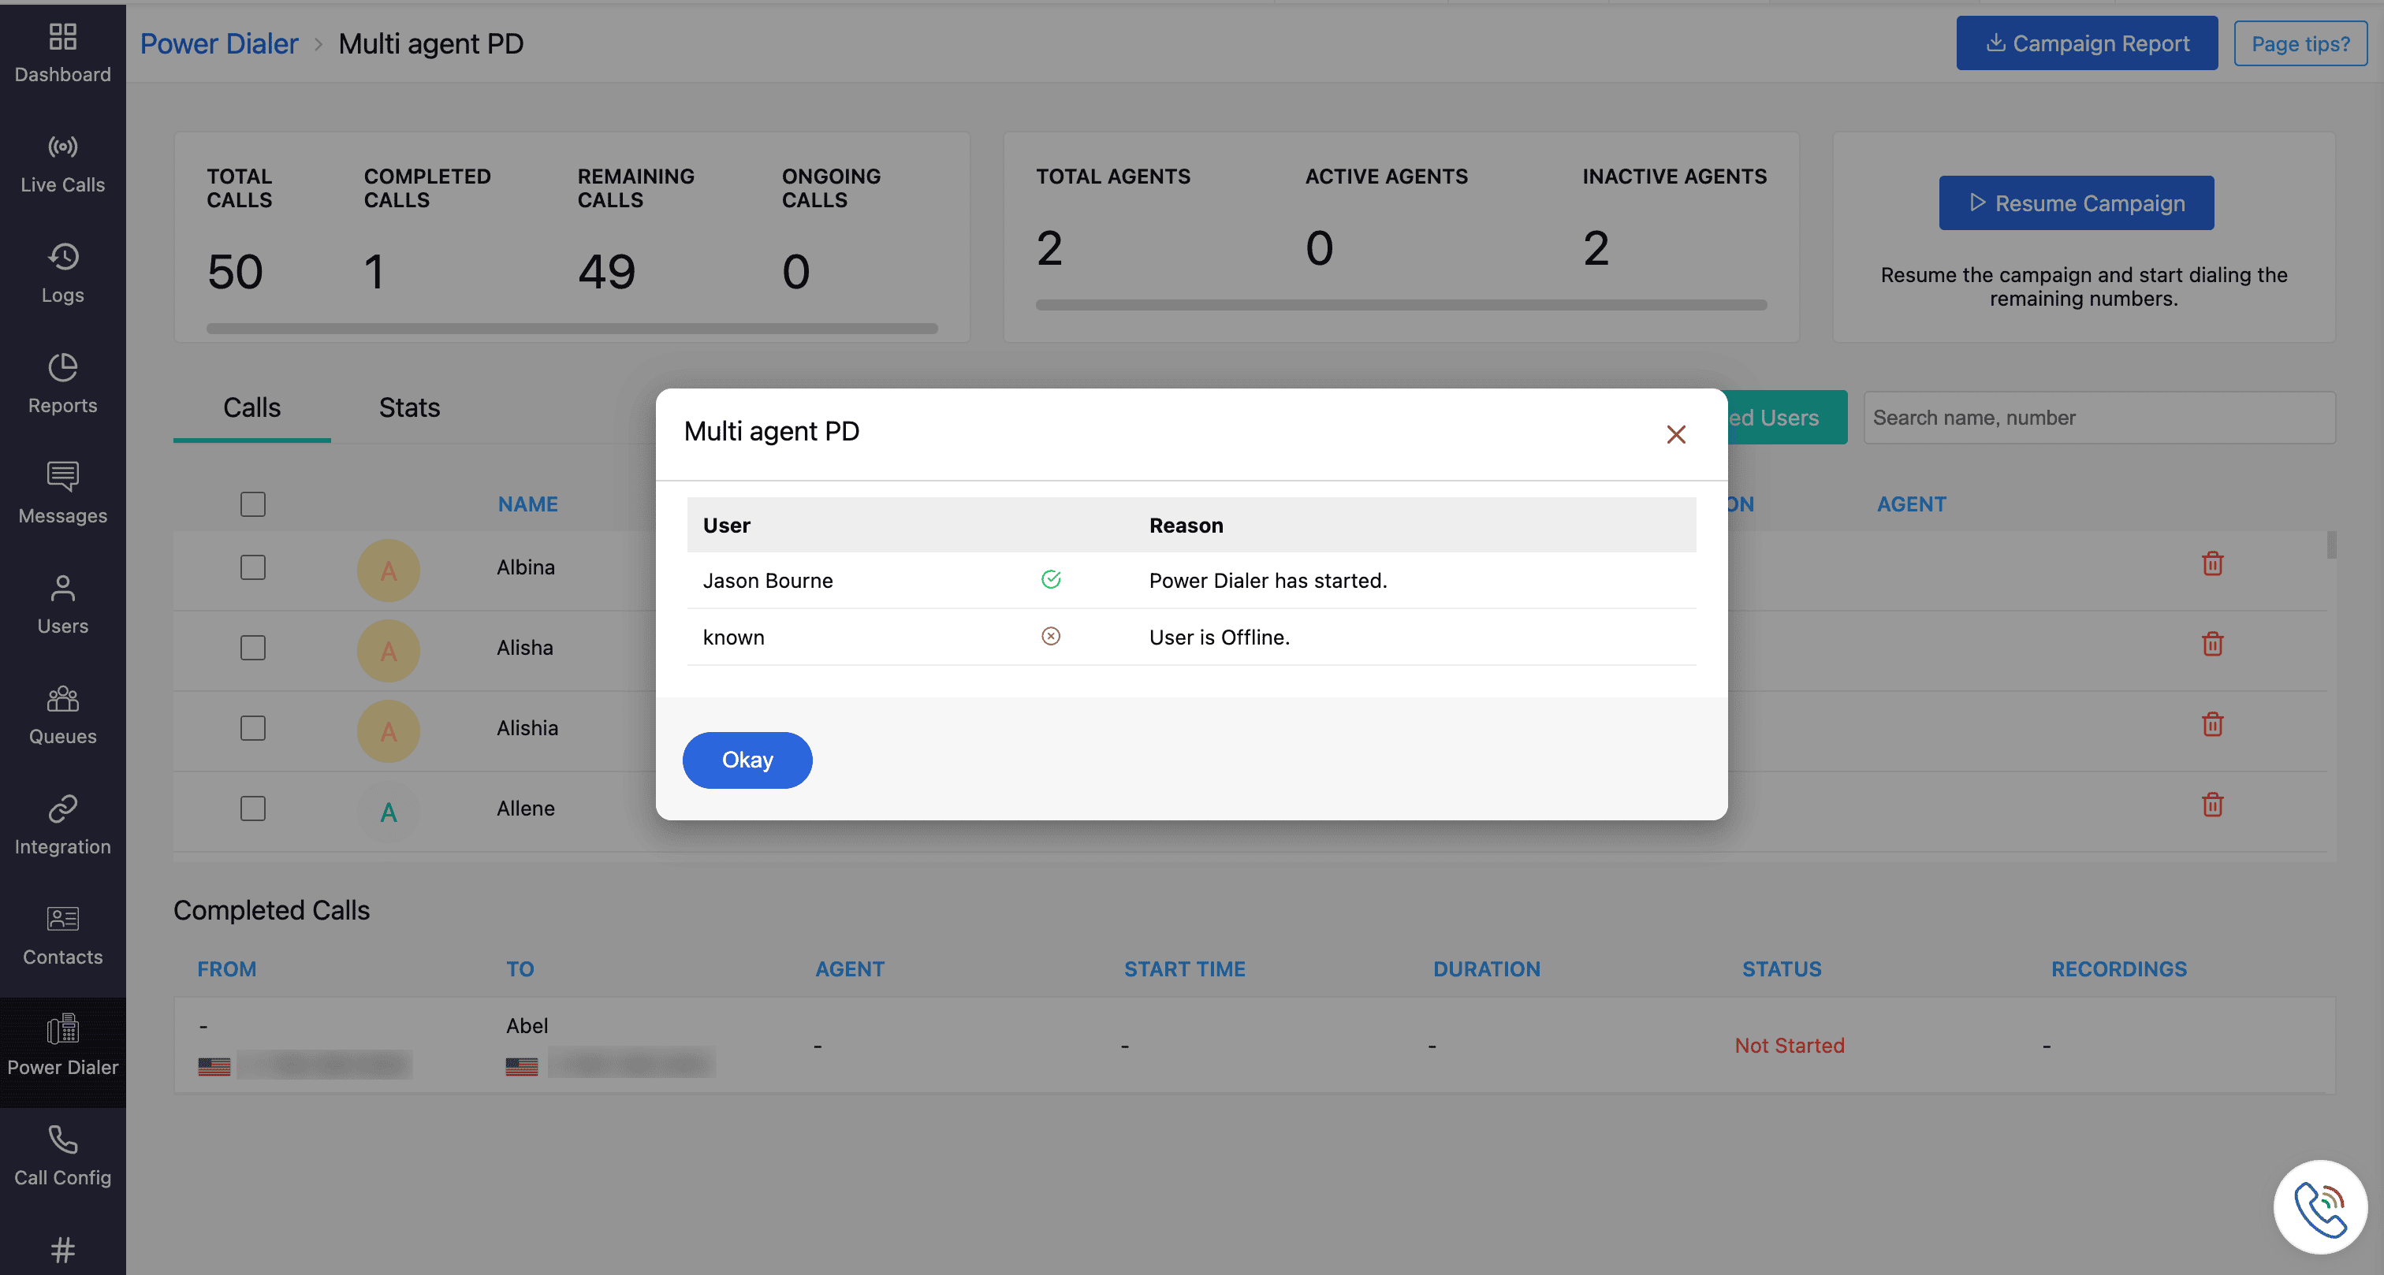
Task: Tick the checkbox for Albina
Action: [x=252, y=567]
